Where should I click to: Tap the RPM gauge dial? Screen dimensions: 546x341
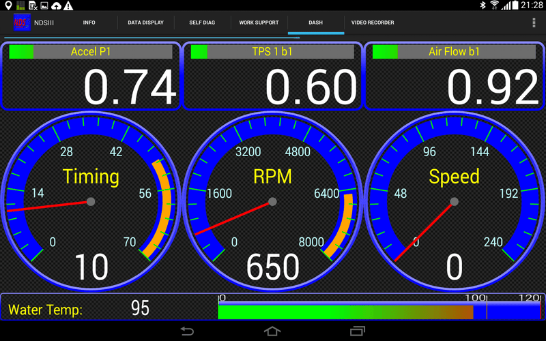(x=273, y=201)
